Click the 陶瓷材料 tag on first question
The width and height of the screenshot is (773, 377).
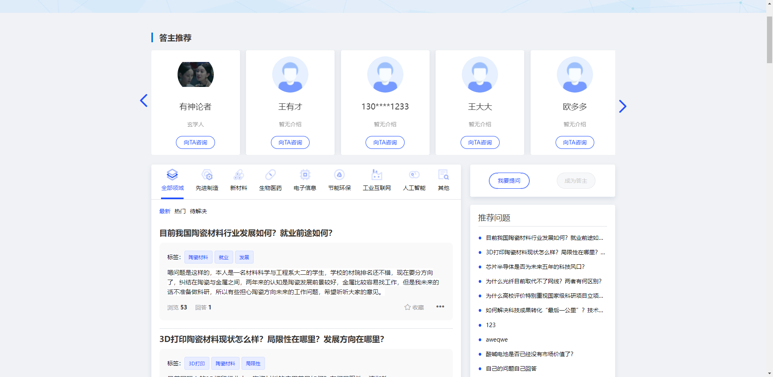(198, 257)
